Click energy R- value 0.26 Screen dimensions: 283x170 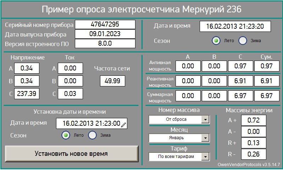coord(254,154)
